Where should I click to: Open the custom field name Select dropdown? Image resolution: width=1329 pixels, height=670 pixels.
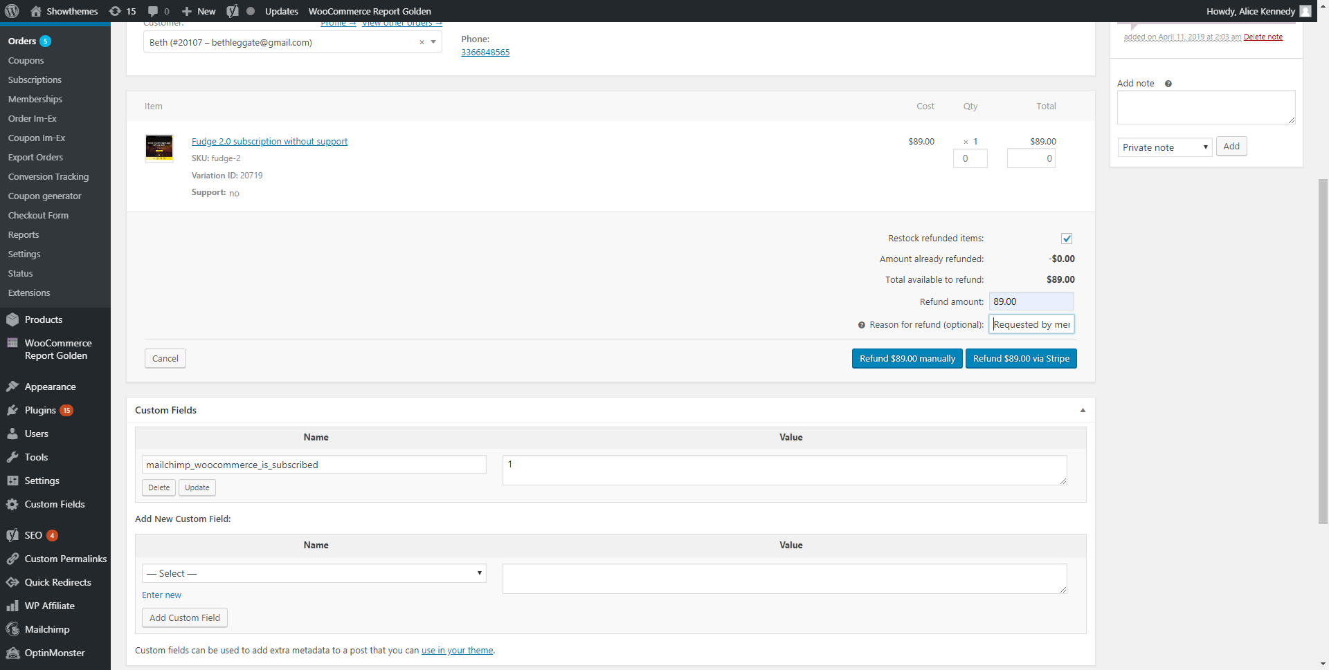(x=314, y=573)
